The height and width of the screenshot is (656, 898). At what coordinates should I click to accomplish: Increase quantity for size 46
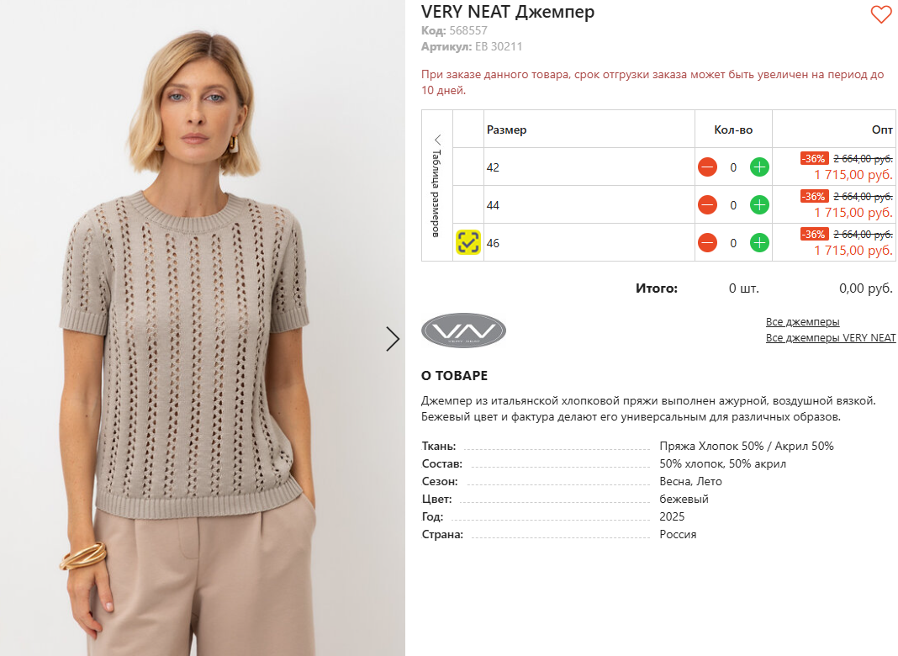click(759, 243)
